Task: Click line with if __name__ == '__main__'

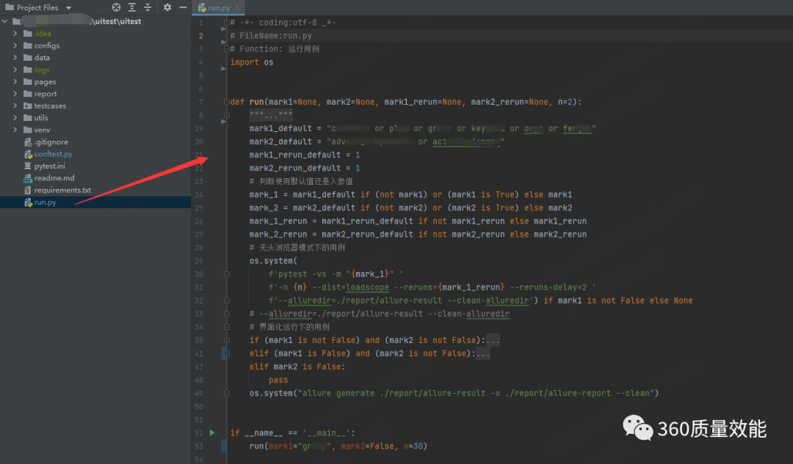Action: click(293, 432)
